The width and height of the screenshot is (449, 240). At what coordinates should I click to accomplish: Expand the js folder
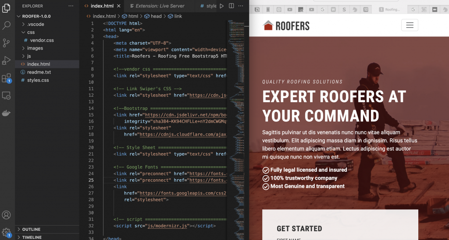coord(47,56)
